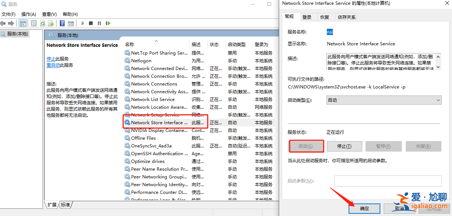The height and width of the screenshot is (216, 452).
Task: Open the 启动类型 dropdown showing 自动
Action: [x=384, y=100]
